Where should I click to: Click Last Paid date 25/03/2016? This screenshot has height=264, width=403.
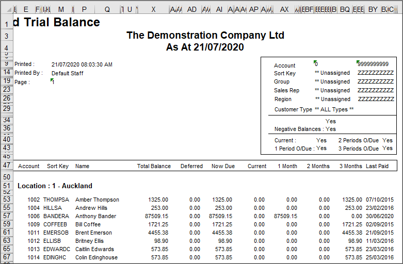coord(380,257)
